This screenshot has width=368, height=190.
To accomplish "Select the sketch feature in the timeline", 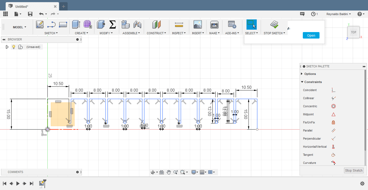I will pos(41,183).
